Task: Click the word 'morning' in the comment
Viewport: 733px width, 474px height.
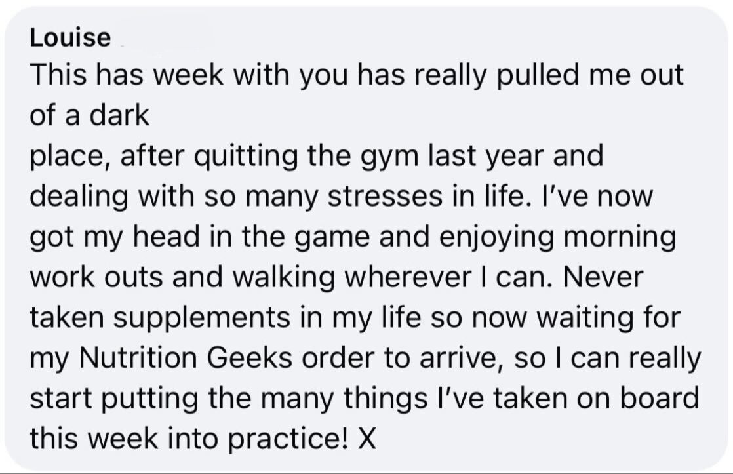Action: (x=619, y=239)
